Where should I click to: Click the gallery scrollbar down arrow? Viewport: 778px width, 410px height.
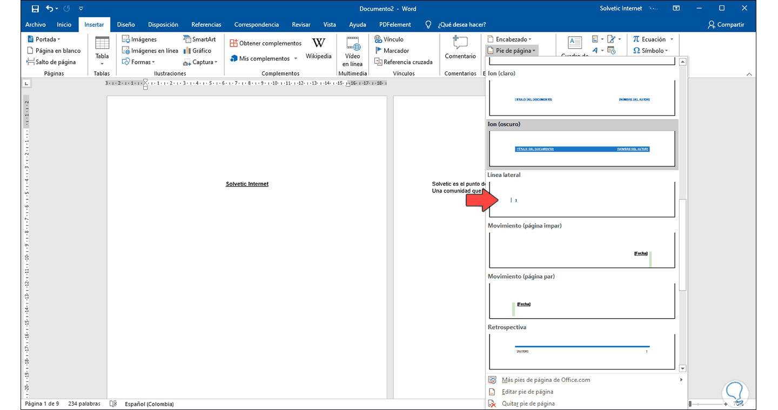[x=682, y=368]
